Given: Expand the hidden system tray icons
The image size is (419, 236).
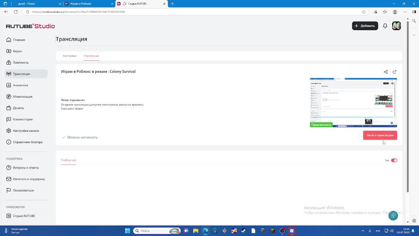Looking at the screenshot, I should click(x=363, y=231).
